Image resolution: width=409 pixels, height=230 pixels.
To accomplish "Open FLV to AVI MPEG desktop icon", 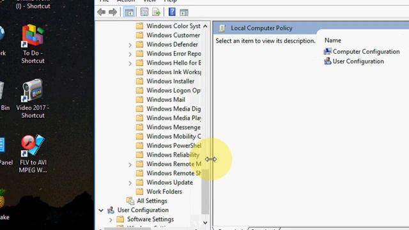I will pyautogui.click(x=33, y=154).
